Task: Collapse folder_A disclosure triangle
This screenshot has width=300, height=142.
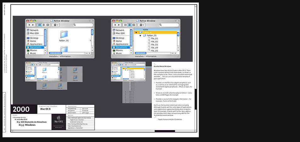Action: tap(136, 32)
